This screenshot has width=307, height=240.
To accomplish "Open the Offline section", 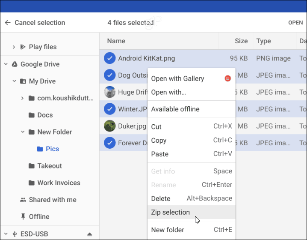I will point(39,217).
